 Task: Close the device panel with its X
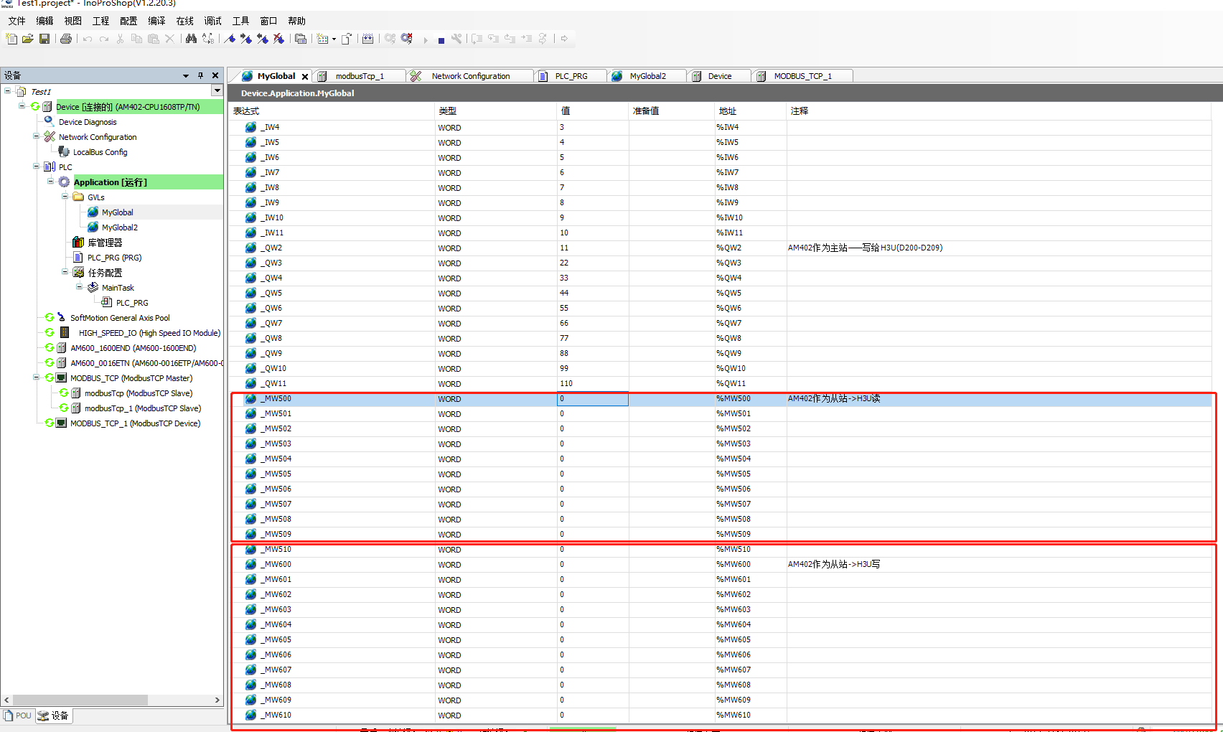pos(215,75)
